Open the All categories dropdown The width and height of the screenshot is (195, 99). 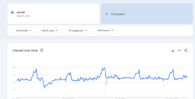point(77,31)
